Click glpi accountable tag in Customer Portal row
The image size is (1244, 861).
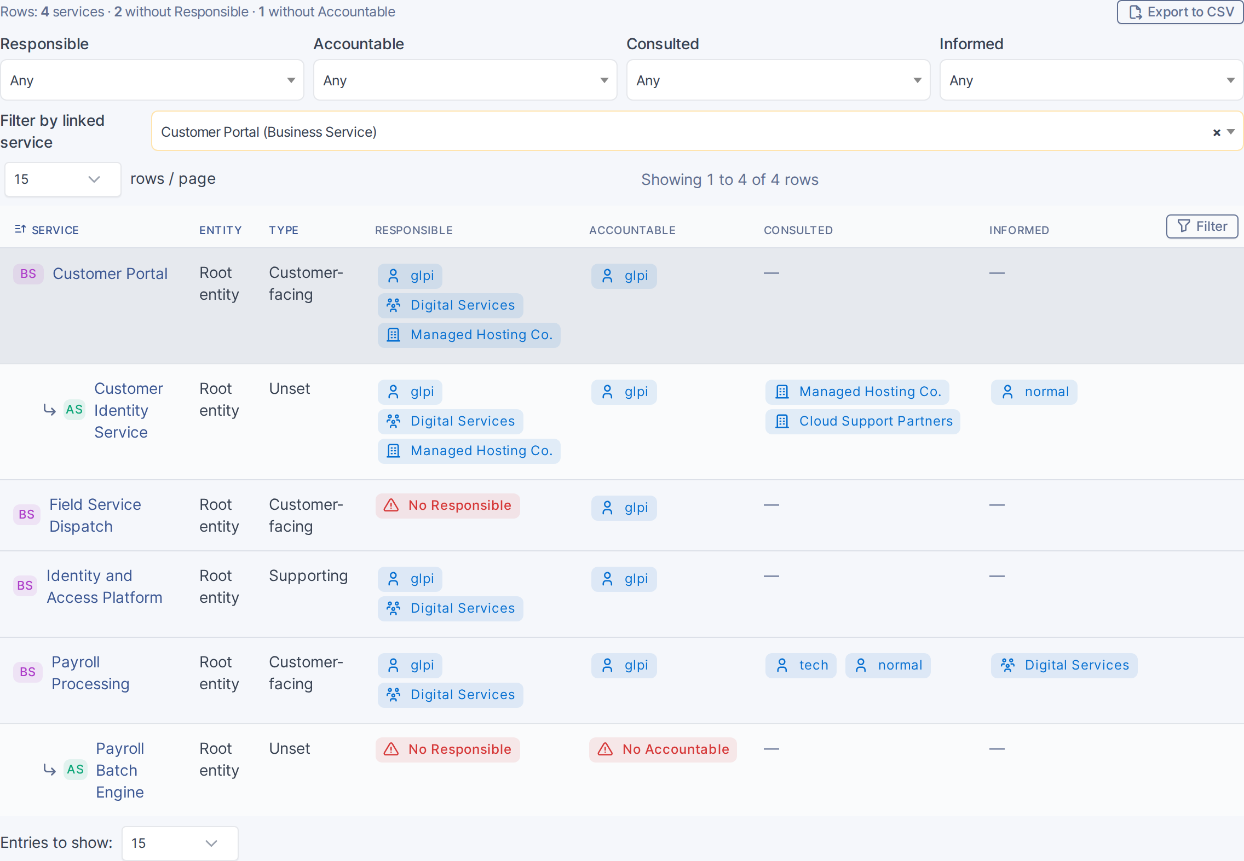(x=624, y=276)
